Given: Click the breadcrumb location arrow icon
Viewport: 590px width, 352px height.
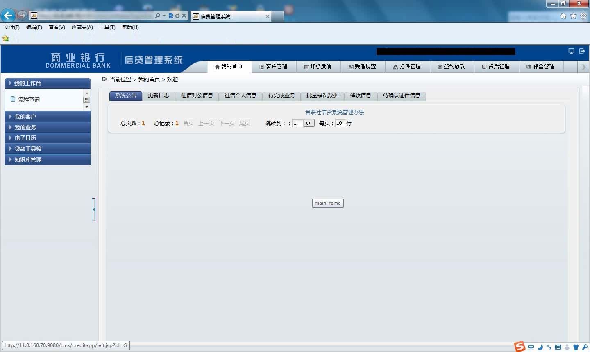Looking at the screenshot, I should (x=104, y=79).
